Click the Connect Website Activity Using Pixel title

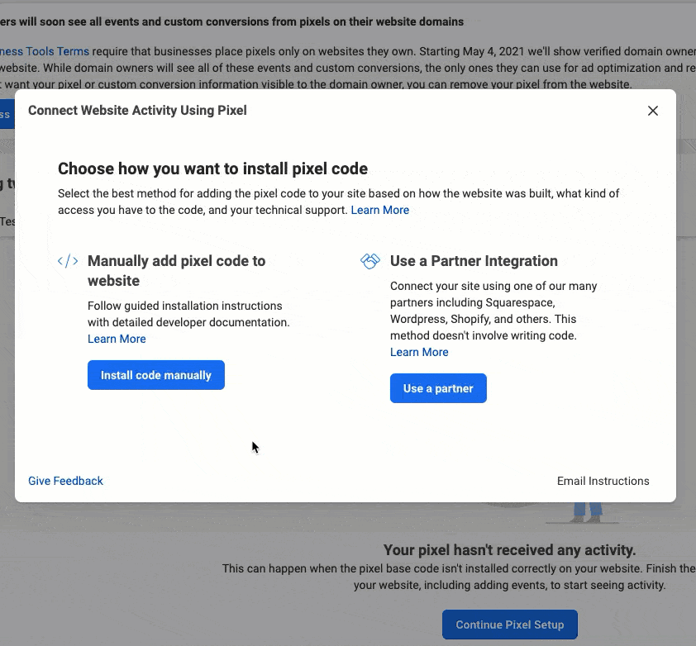tap(137, 111)
